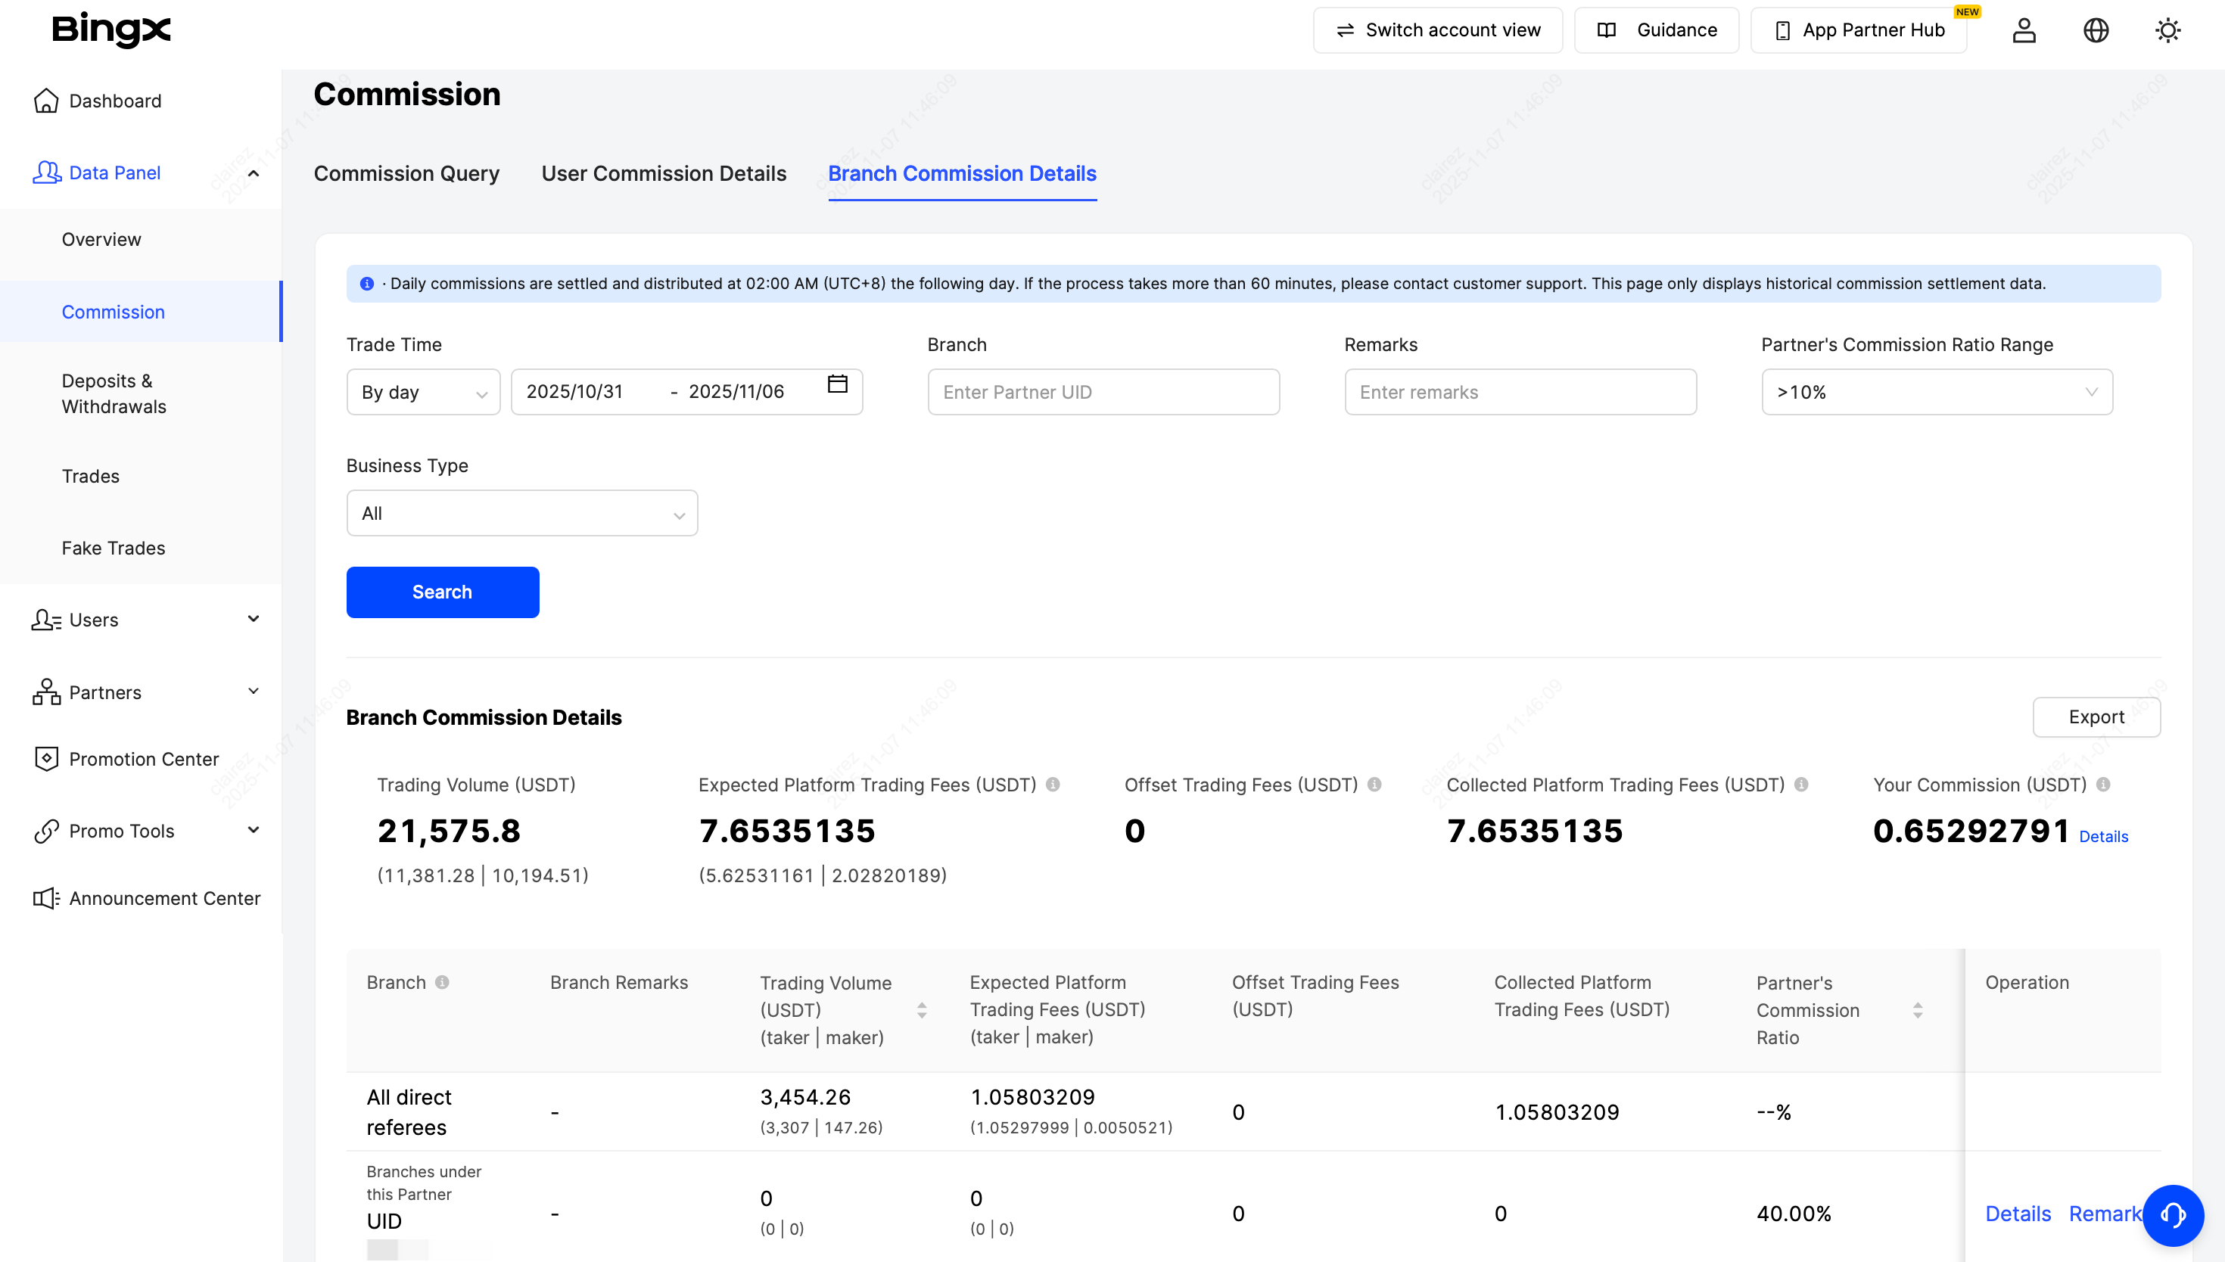This screenshot has height=1262, width=2225.
Task: Open Partner's Commission Ratio Range dropdown
Action: coord(1937,392)
